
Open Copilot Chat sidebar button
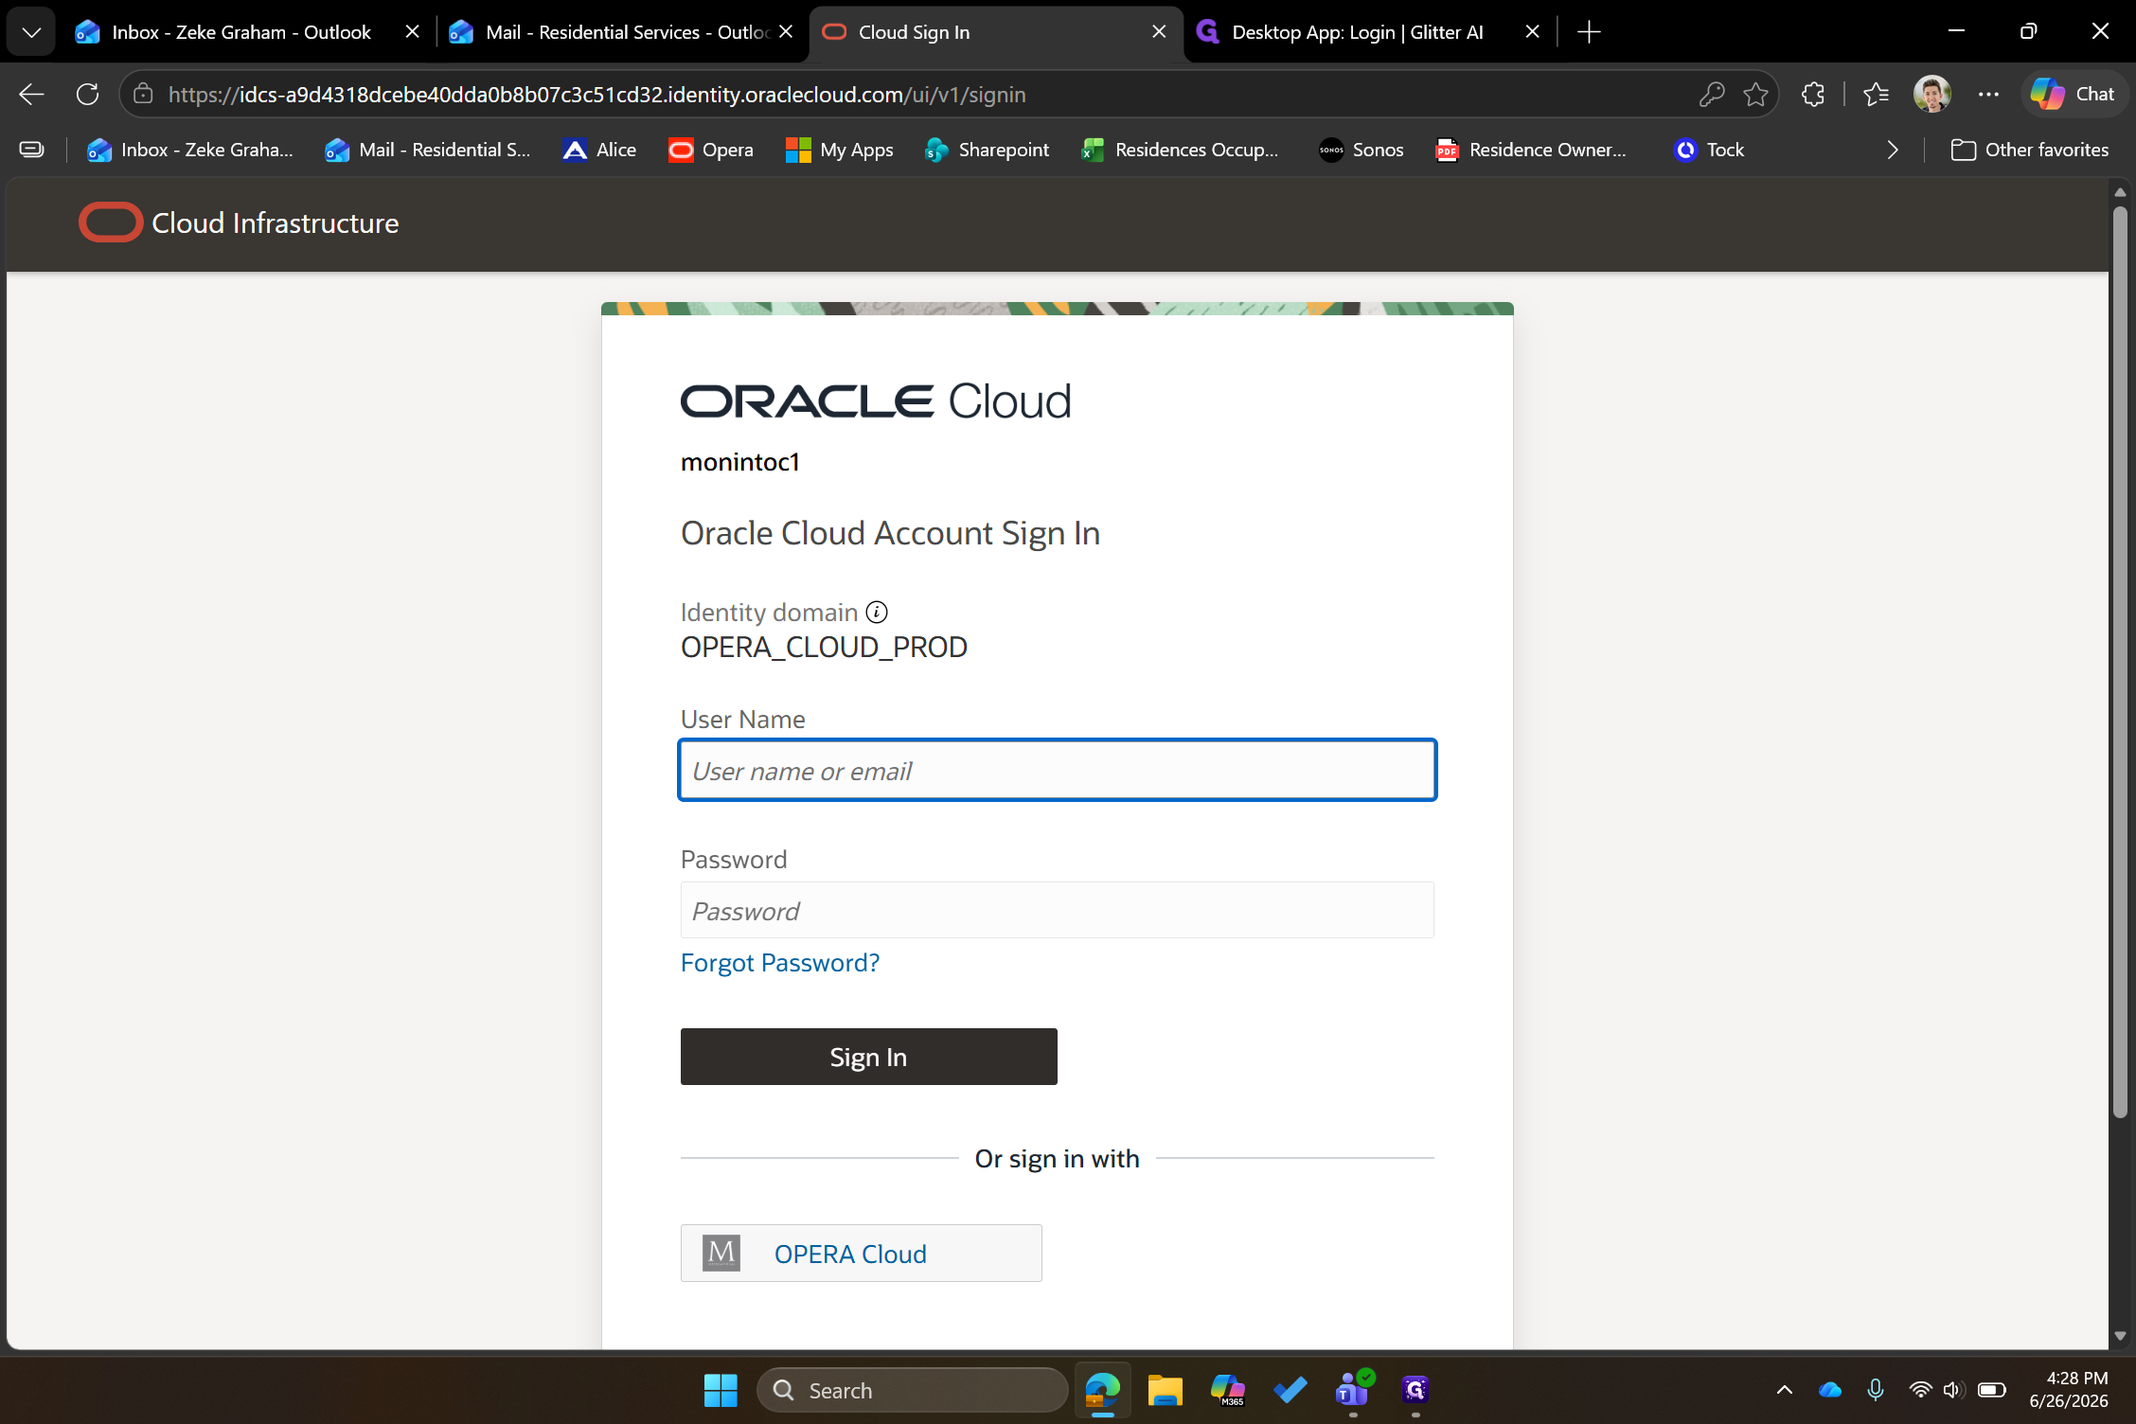[x=2074, y=94]
